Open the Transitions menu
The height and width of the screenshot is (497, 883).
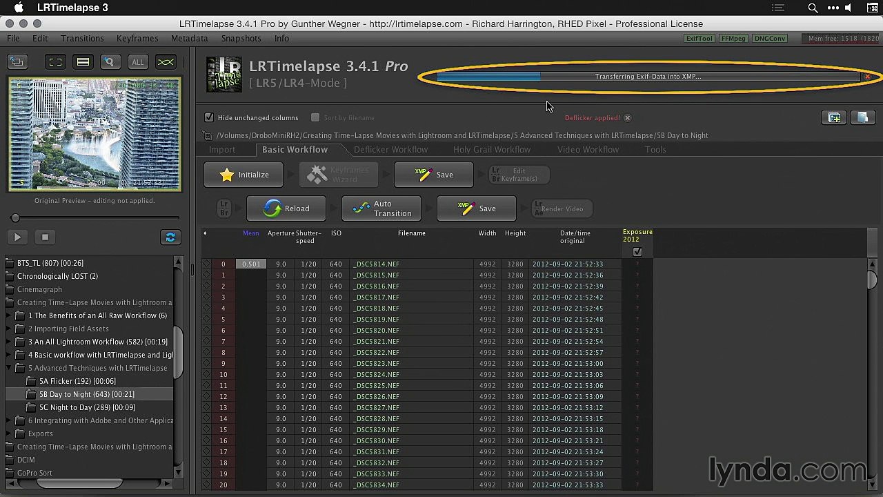click(x=82, y=39)
